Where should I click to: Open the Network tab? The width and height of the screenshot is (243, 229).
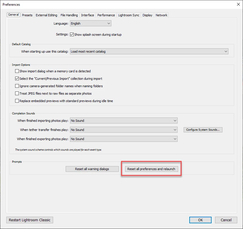(161, 15)
